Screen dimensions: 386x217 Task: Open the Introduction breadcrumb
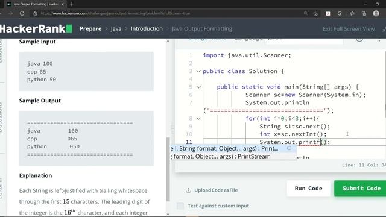[x=147, y=28]
